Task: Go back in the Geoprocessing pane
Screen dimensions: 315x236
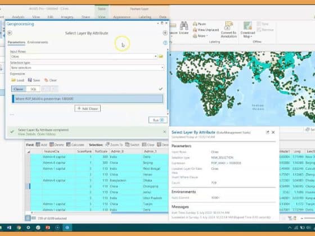Action: click(x=10, y=33)
